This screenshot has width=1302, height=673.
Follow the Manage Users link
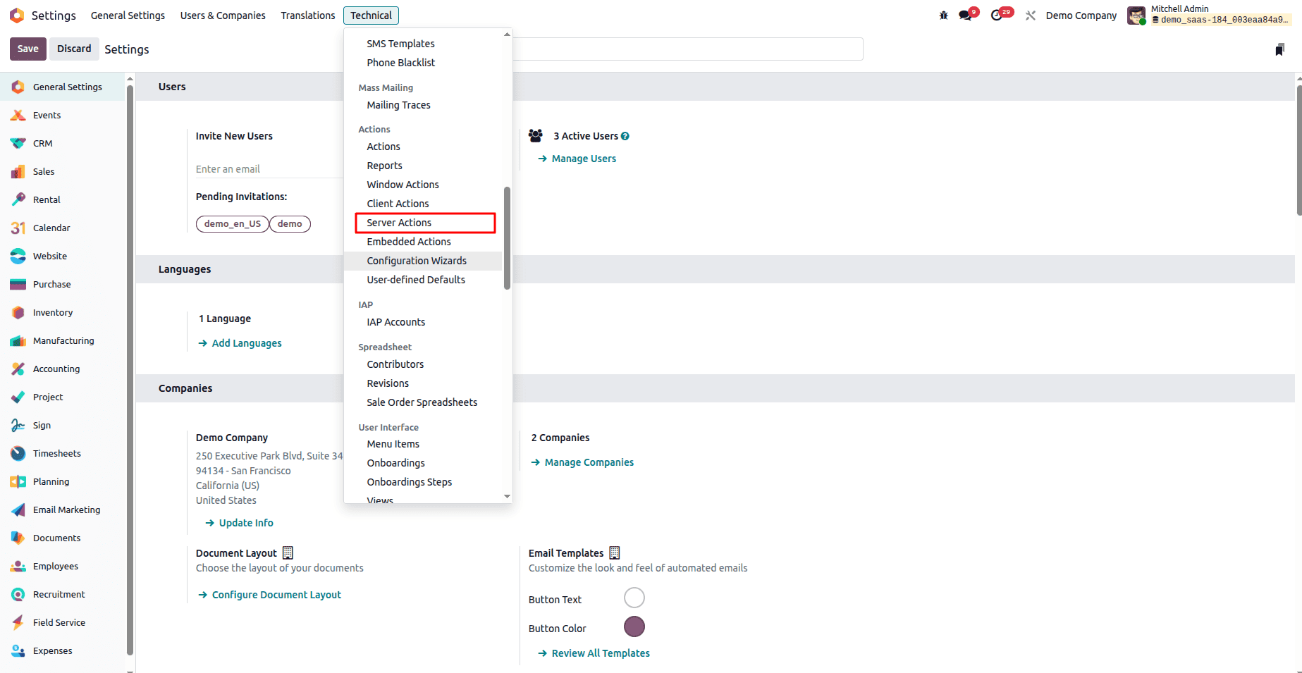pos(584,158)
